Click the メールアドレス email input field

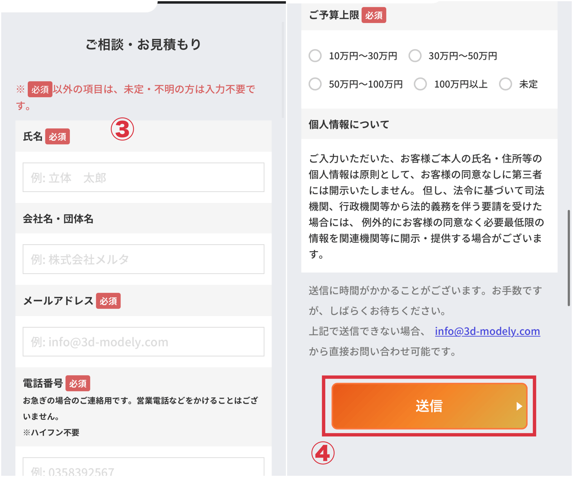click(x=144, y=342)
